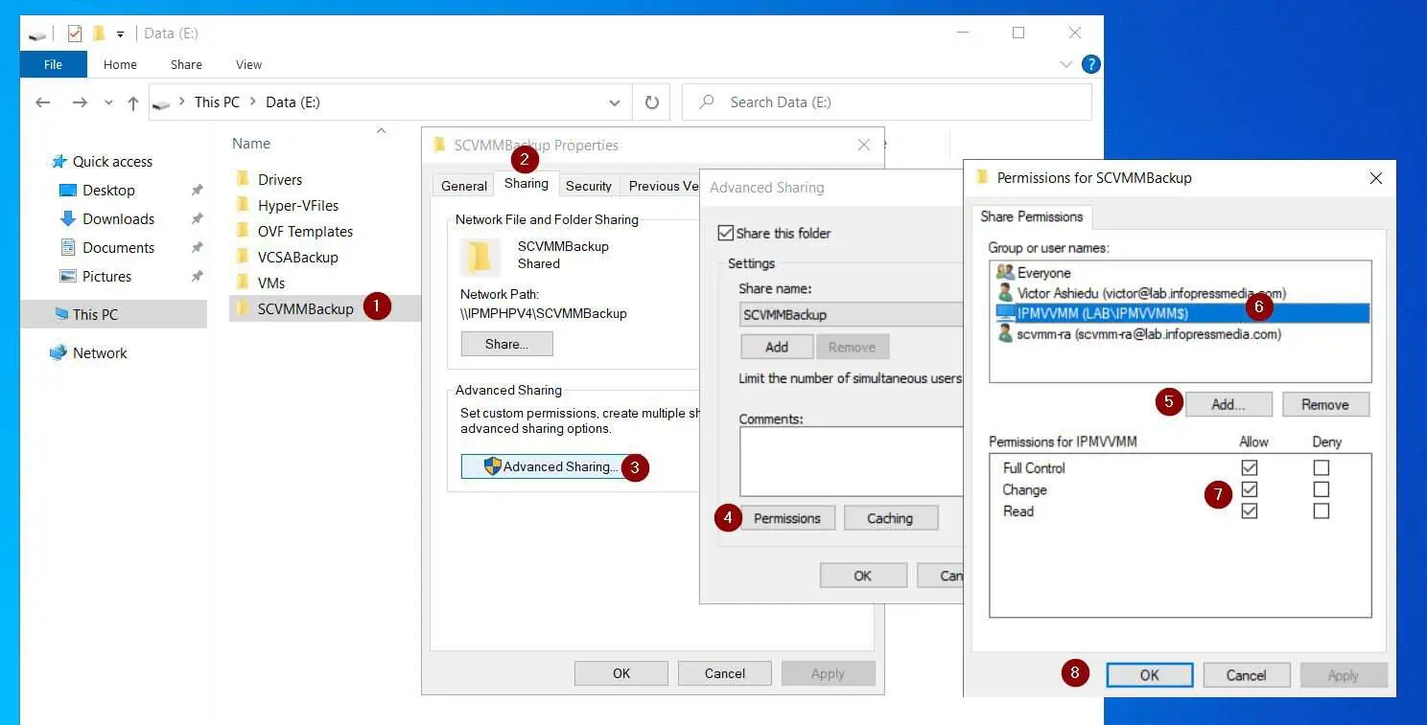The image size is (1427, 725).
Task: Toggle Allow checkbox for Change
Action: [1249, 489]
